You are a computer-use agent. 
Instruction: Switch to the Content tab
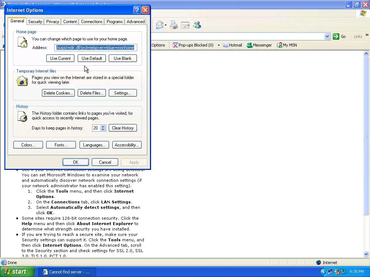[x=70, y=21]
